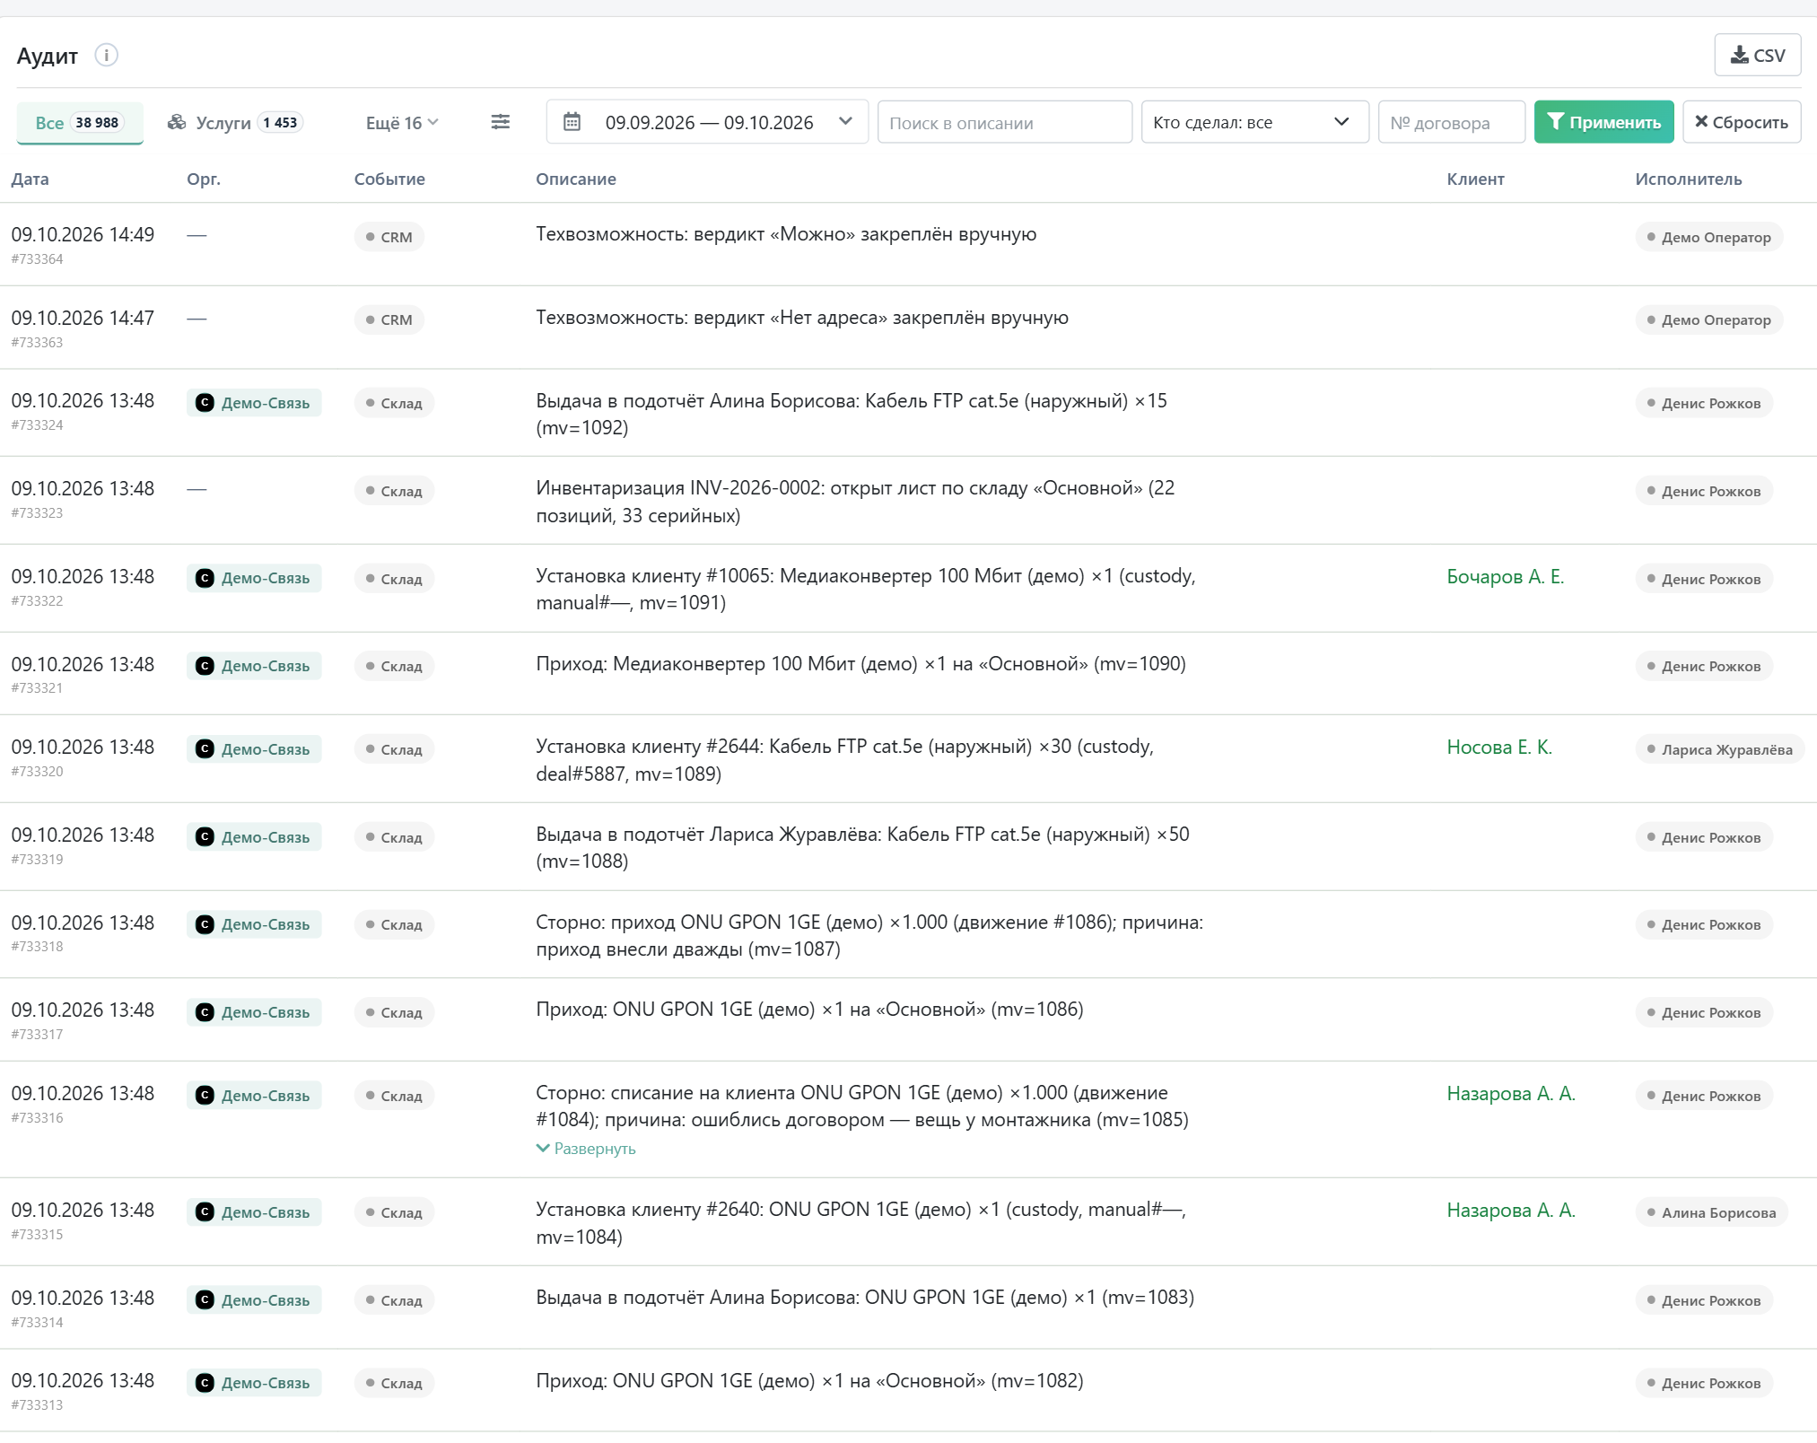Click description text Приход: Медиаконвертер 100 Мбит
Viewport: 1817px width, 1443px height.
click(860, 664)
